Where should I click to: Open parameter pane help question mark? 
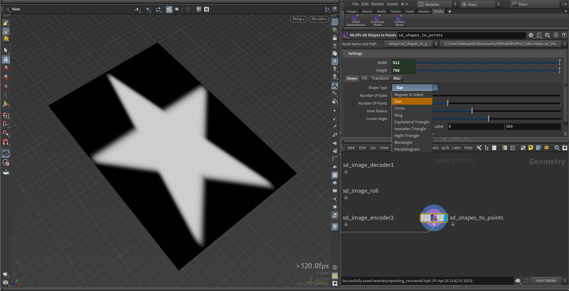[x=564, y=35]
